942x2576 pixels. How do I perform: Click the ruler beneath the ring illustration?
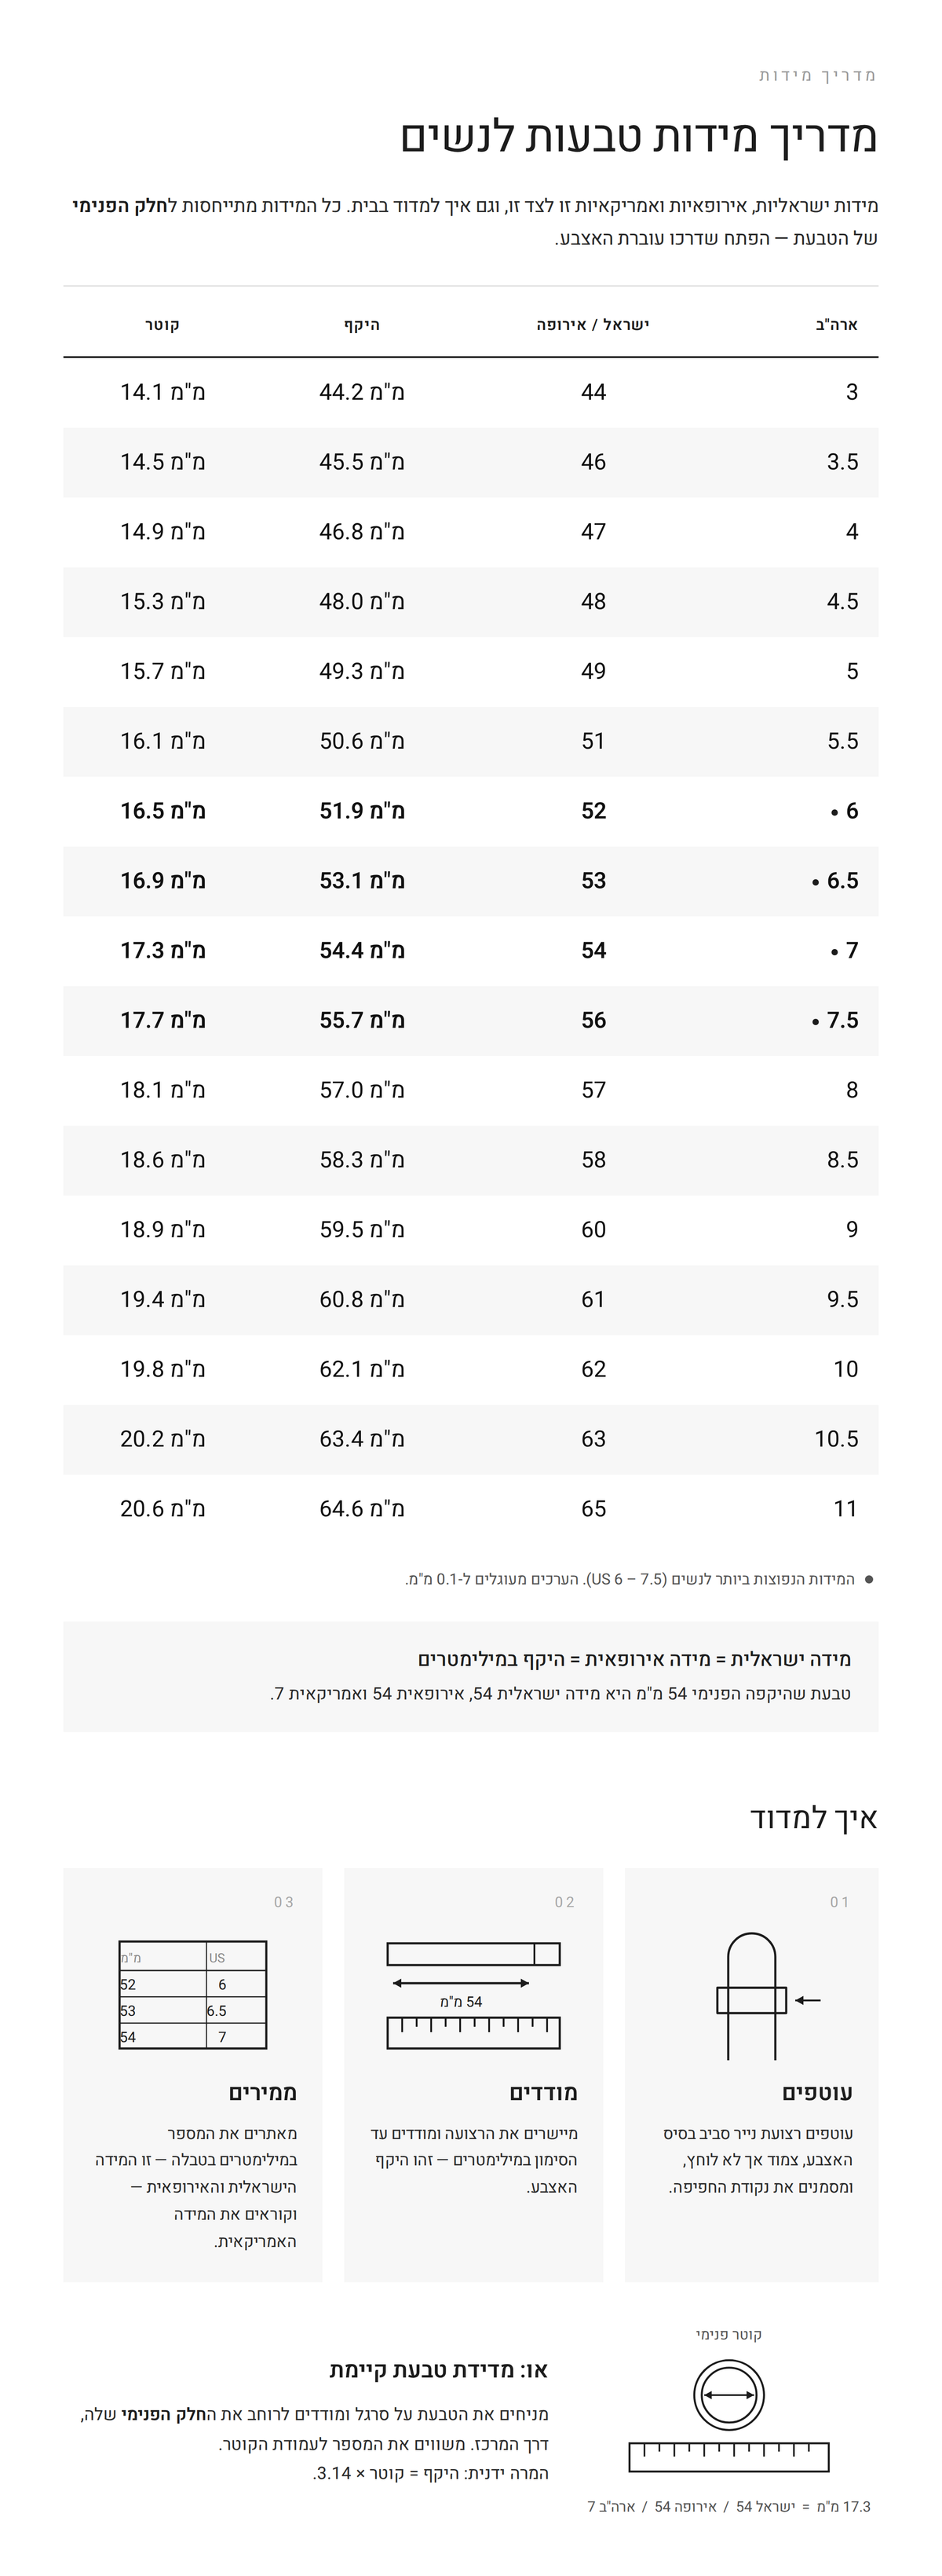(729, 2457)
